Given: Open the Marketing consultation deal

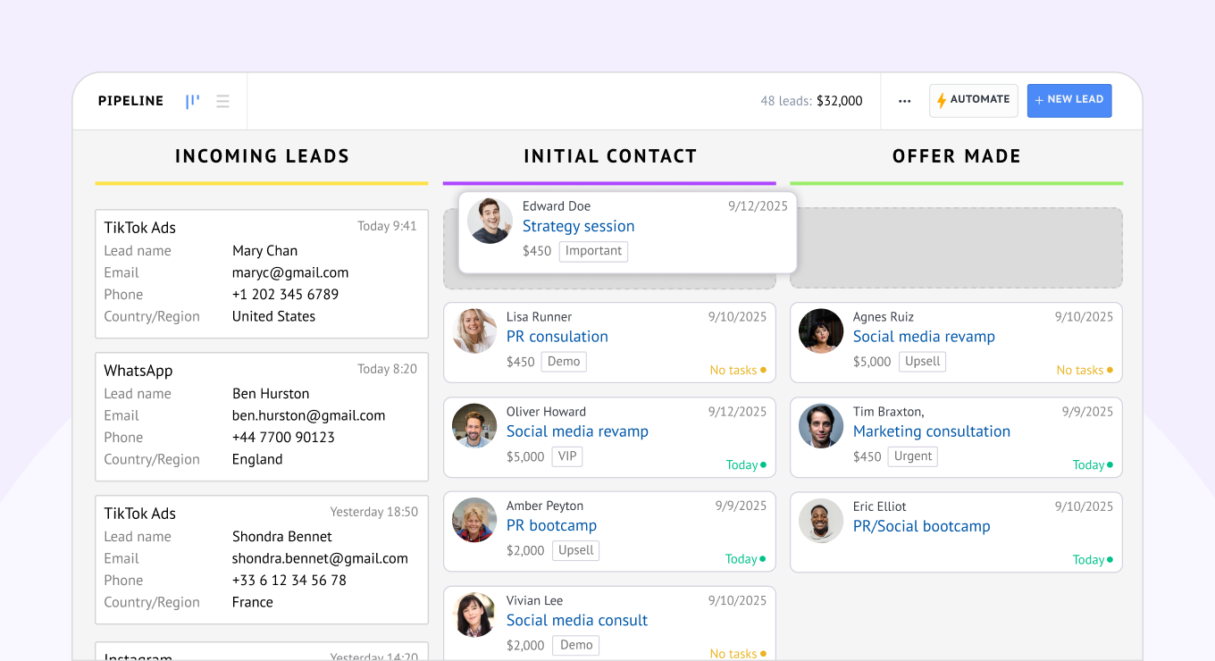Looking at the screenshot, I should 931,431.
